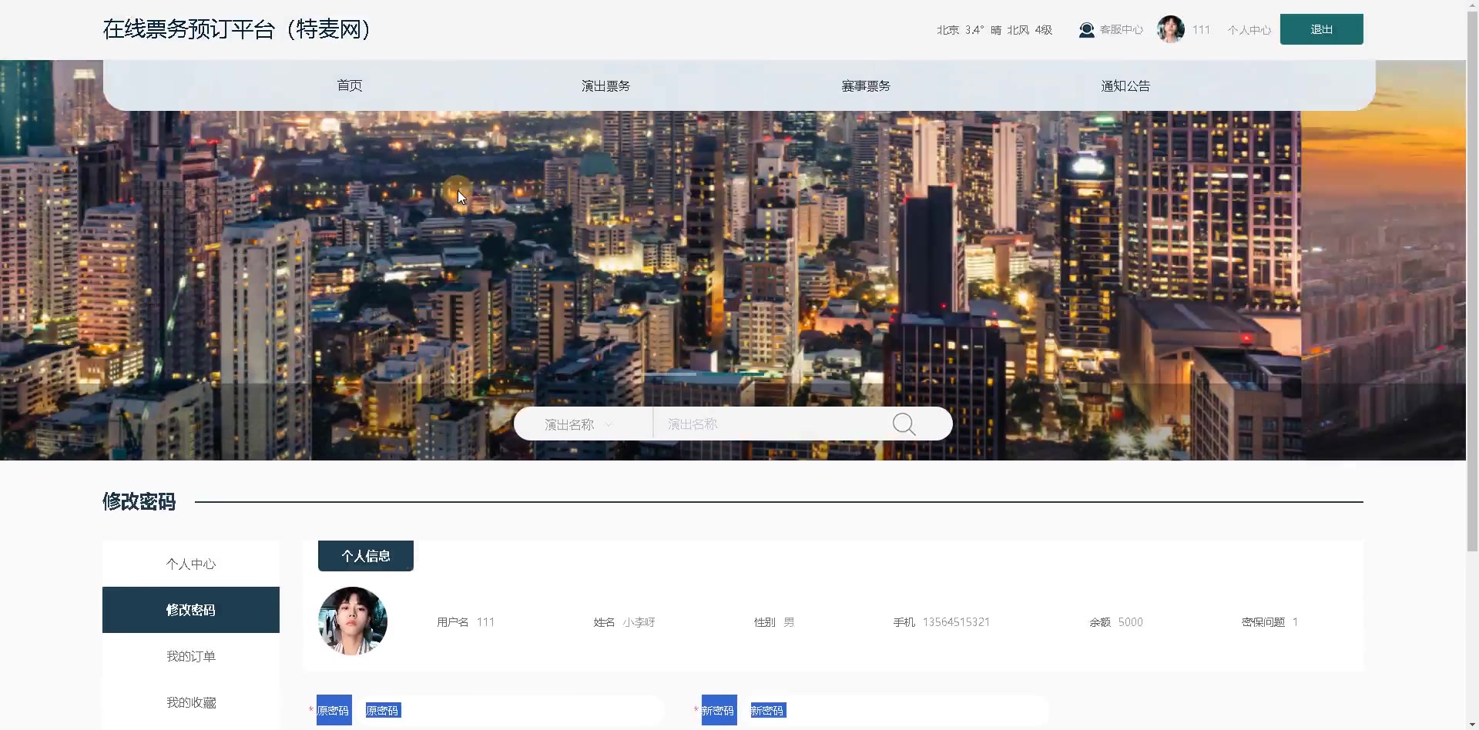Click the profile photo in 个人信息
Viewport: 1479px width, 730px height.
353,621
